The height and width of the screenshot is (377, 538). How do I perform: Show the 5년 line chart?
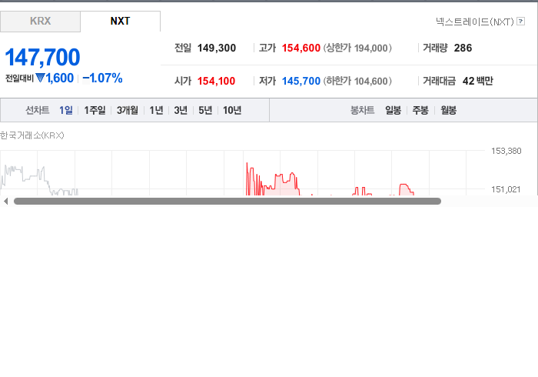point(205,110)
